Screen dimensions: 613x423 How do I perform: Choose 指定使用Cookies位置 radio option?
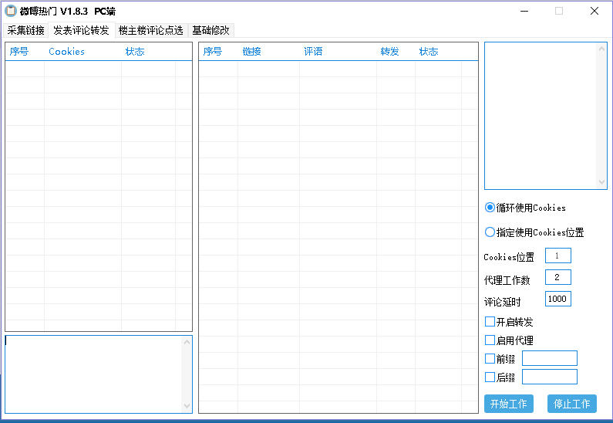pos(490,232)
